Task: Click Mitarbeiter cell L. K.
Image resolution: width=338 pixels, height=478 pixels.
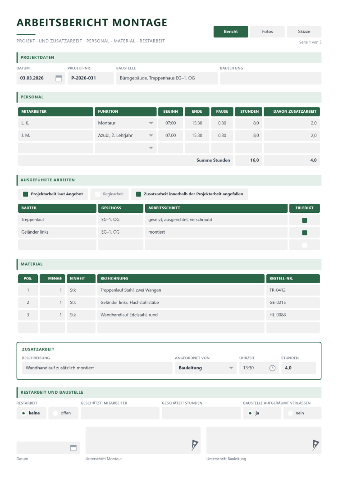Action: (x=55, y=123)
